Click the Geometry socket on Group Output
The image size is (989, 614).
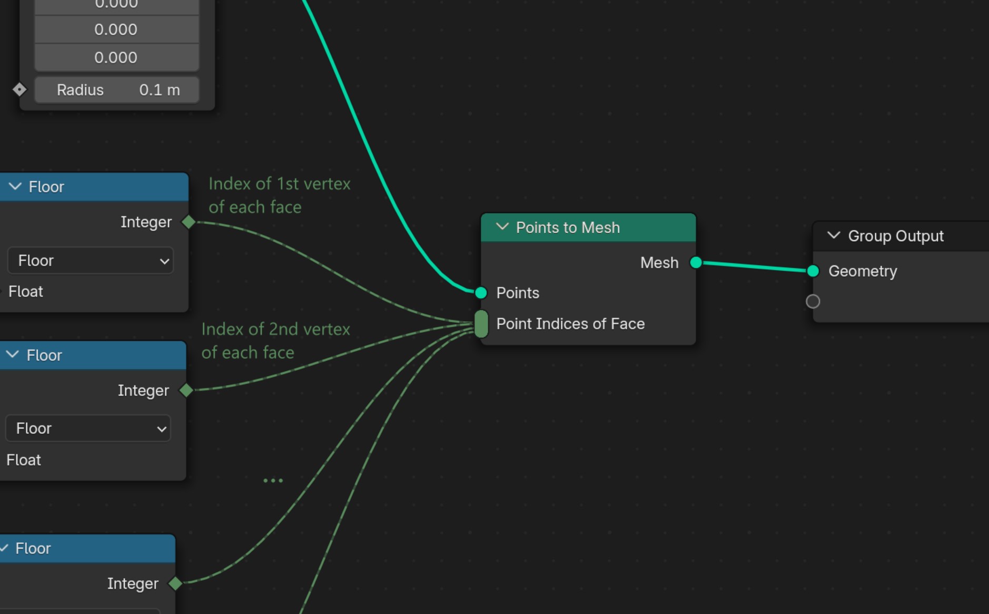coord(813,271)
